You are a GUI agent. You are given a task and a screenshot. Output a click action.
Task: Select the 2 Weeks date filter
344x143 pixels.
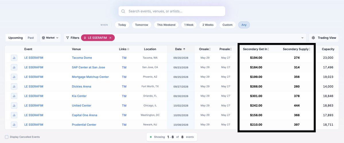tap(208, 25)
